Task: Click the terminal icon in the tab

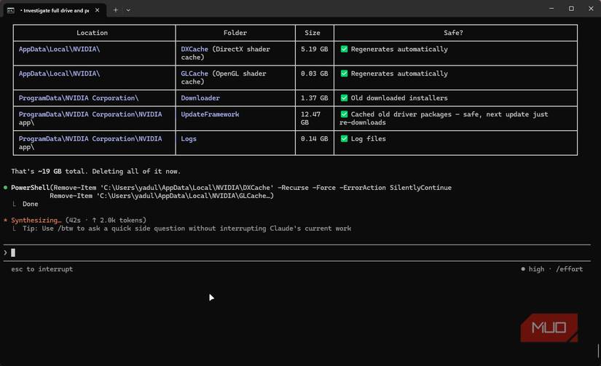Action: (11, 10)
